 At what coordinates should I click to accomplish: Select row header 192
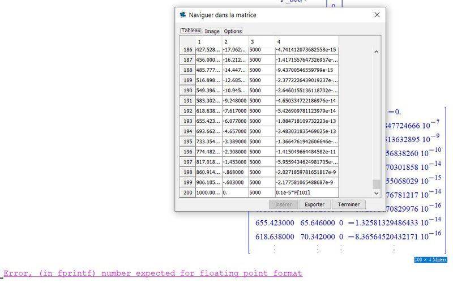[187, 111]
